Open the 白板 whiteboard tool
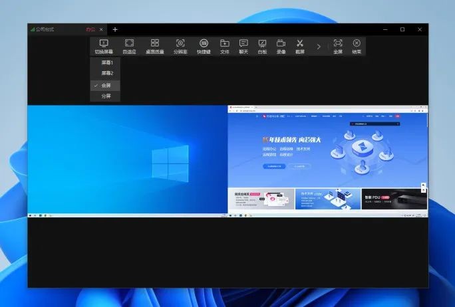455x307 pixels. (x=262, y=47)
